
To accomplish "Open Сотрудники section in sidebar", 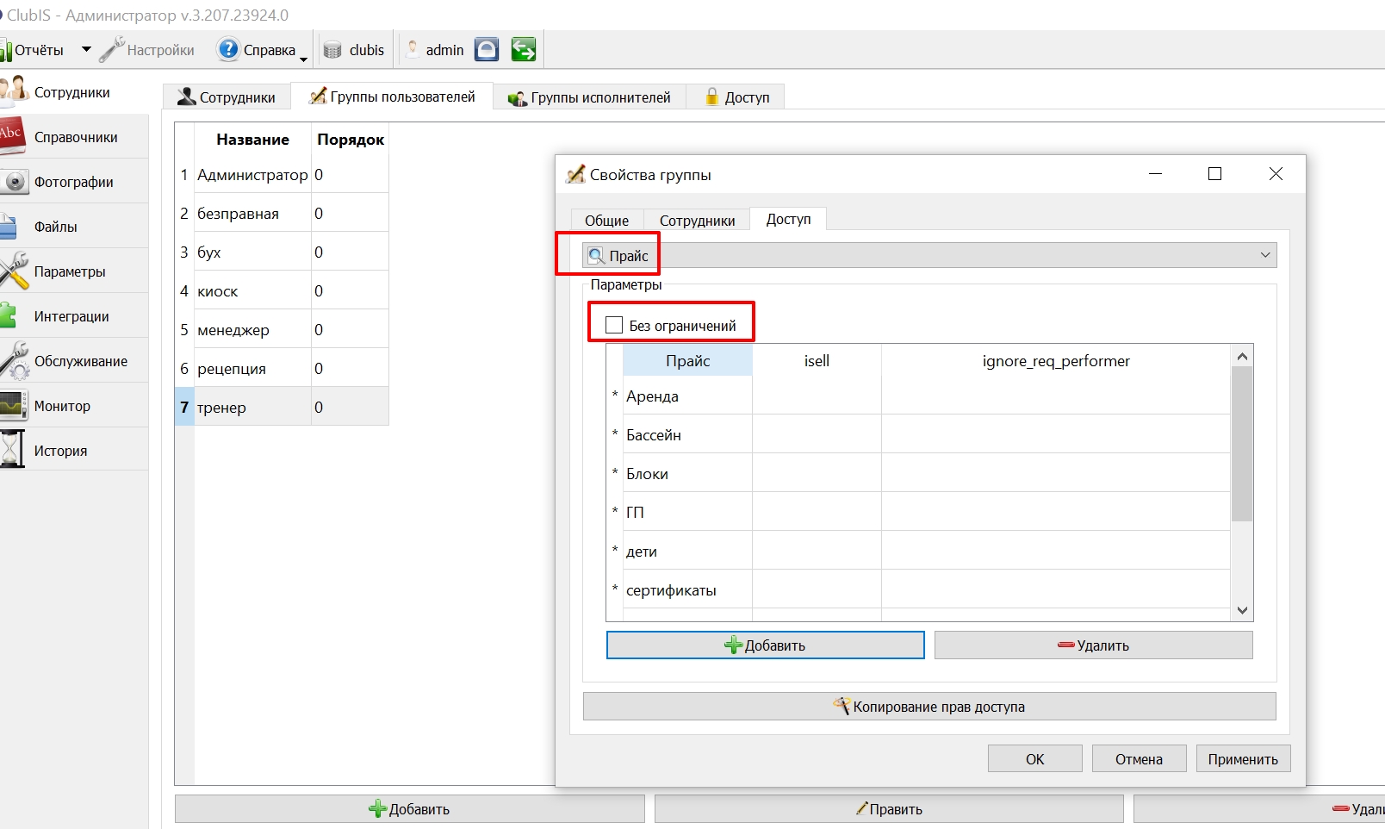I will pos(73,92).
